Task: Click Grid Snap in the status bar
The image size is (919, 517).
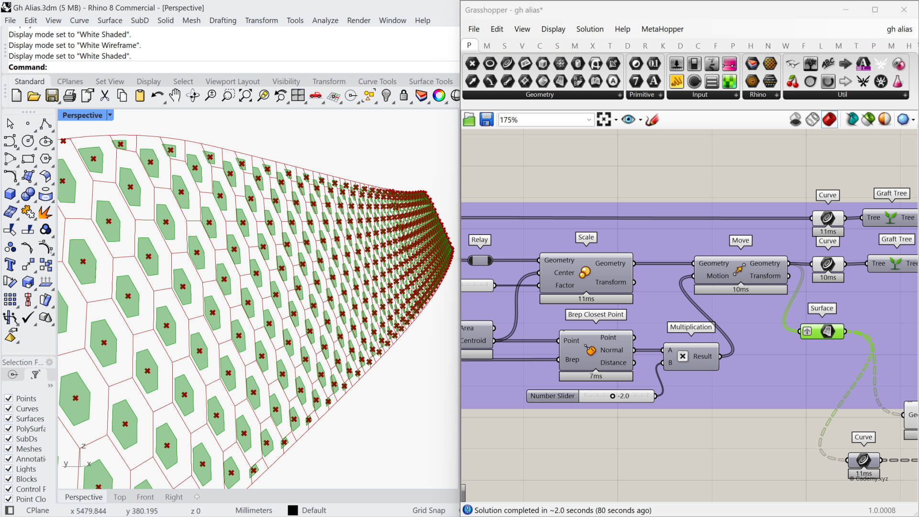Action: click(429, 510)
